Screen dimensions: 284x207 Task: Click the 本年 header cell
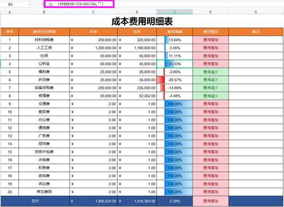[93, 32]
